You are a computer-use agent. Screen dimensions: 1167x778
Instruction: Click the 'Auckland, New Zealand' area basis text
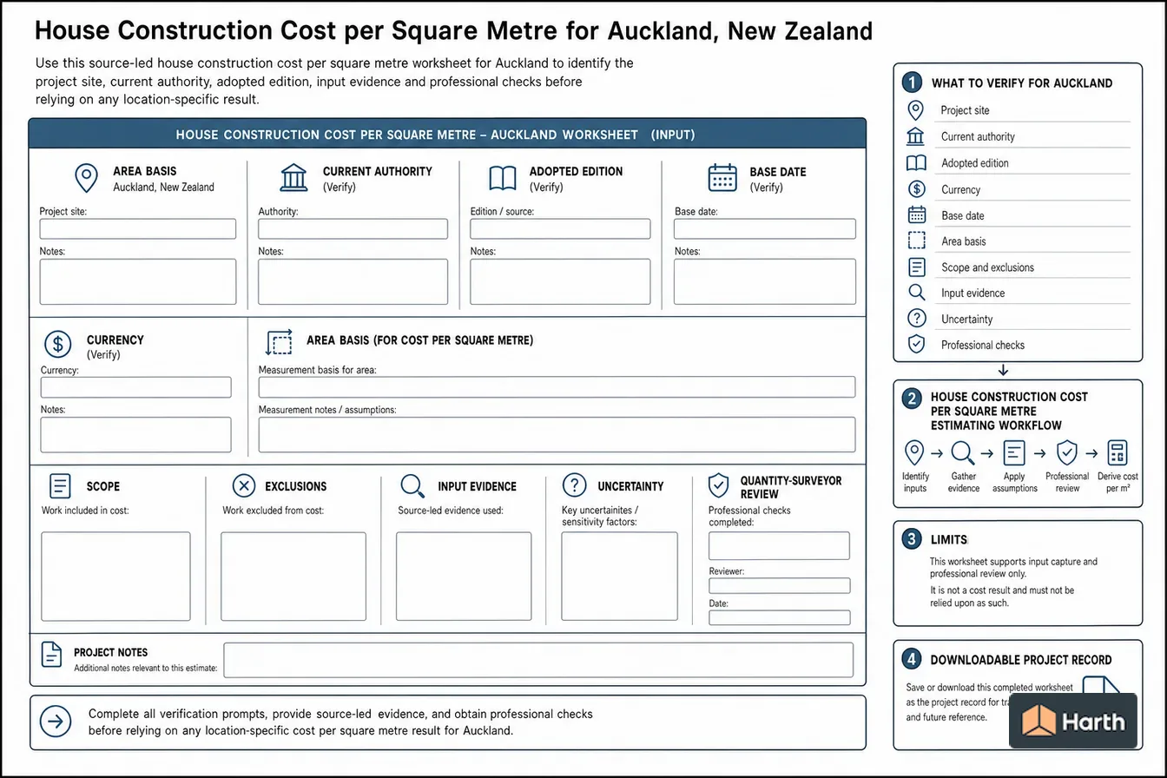click(163, 187)
